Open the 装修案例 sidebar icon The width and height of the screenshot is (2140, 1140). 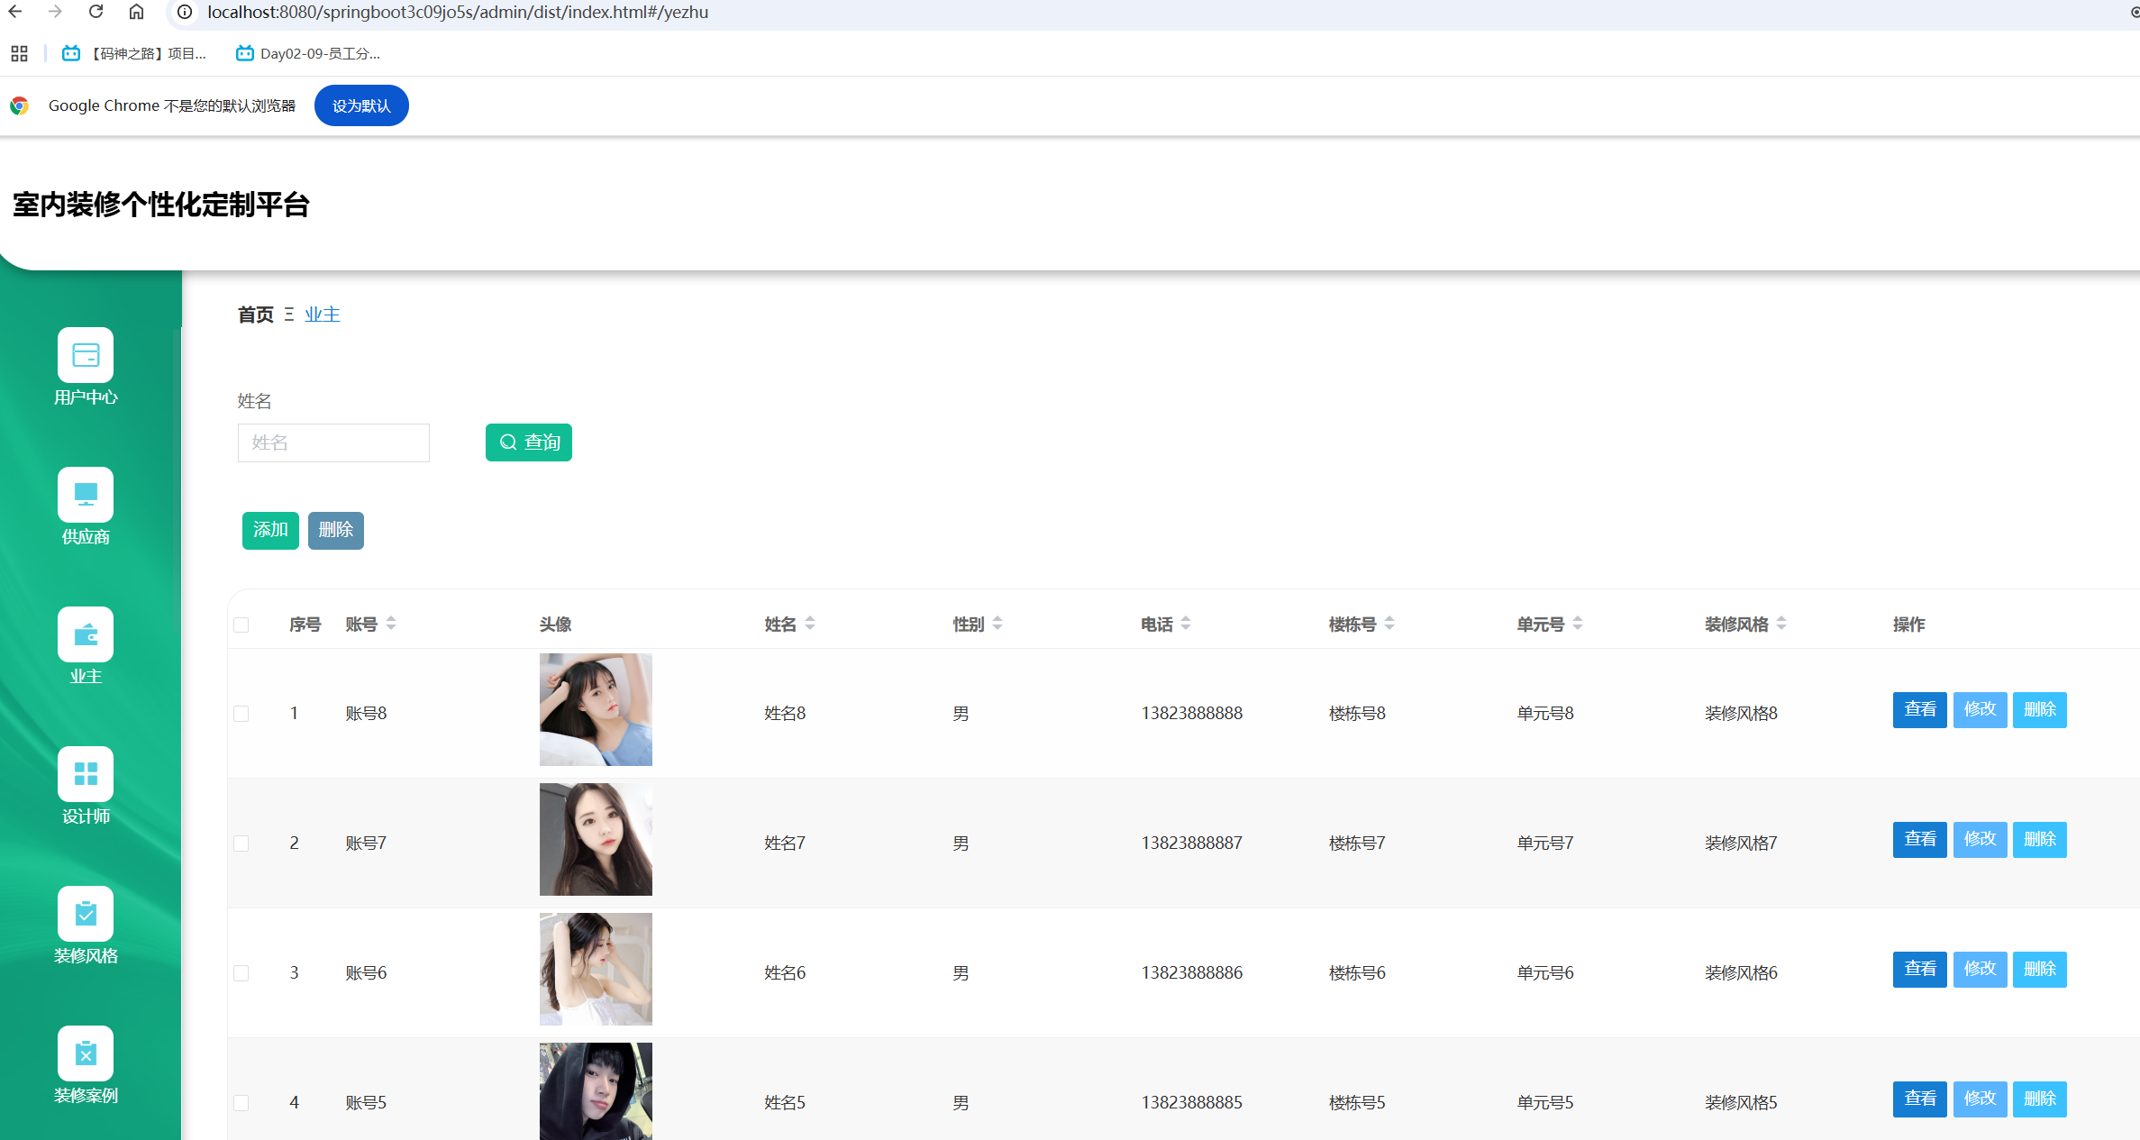click(x=86, y=1053)
